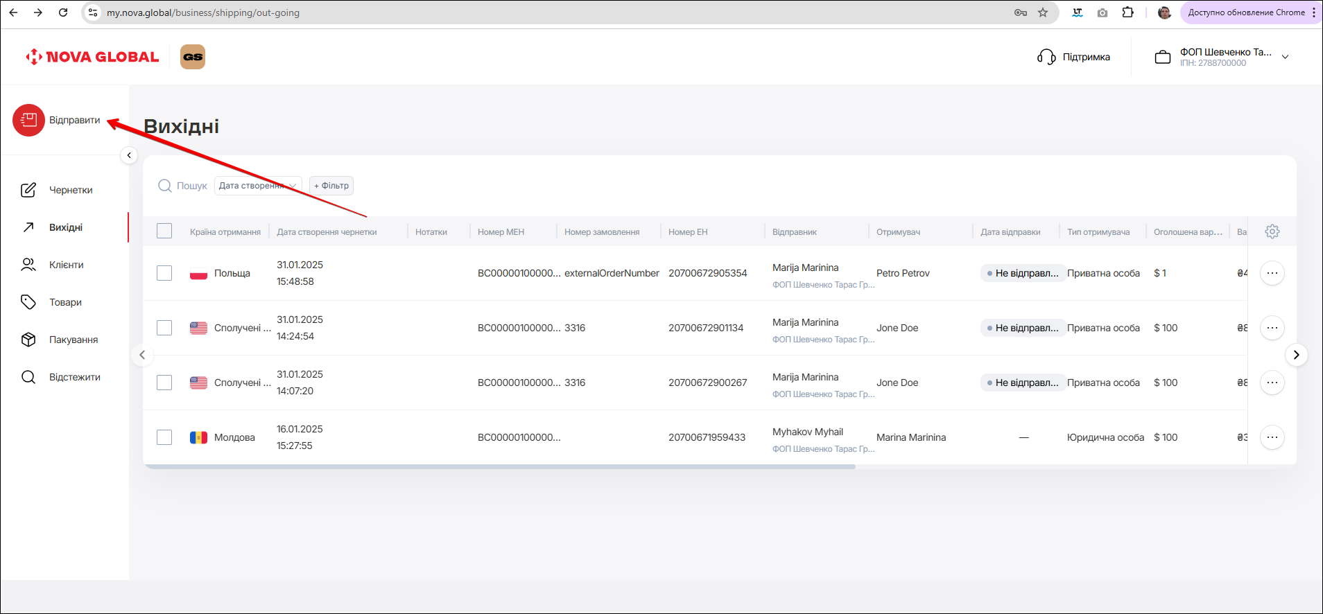Click the + Фільтр button
Image resolution: width=1323 pixels, height=614 pixels.
tap(331, 186)
